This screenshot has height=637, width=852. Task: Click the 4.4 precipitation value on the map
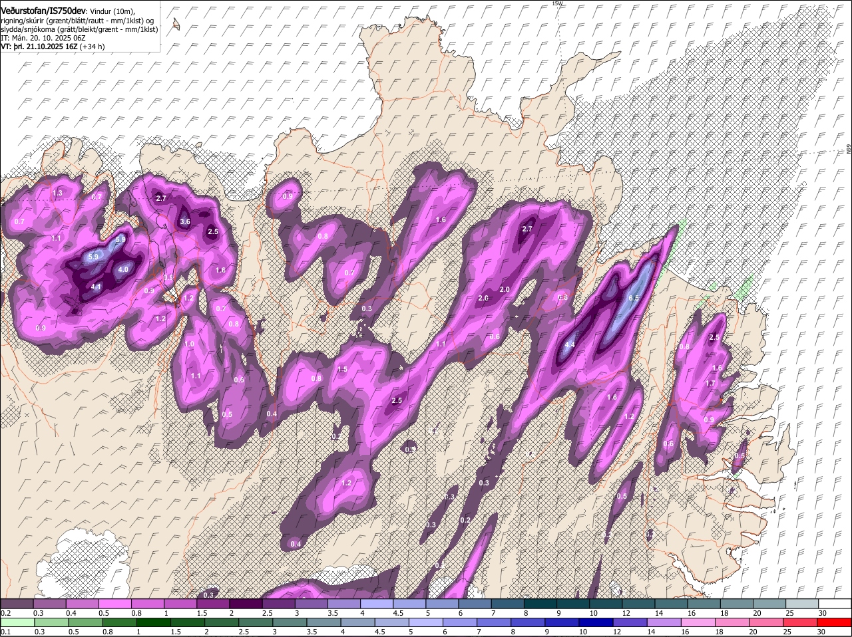570,345
